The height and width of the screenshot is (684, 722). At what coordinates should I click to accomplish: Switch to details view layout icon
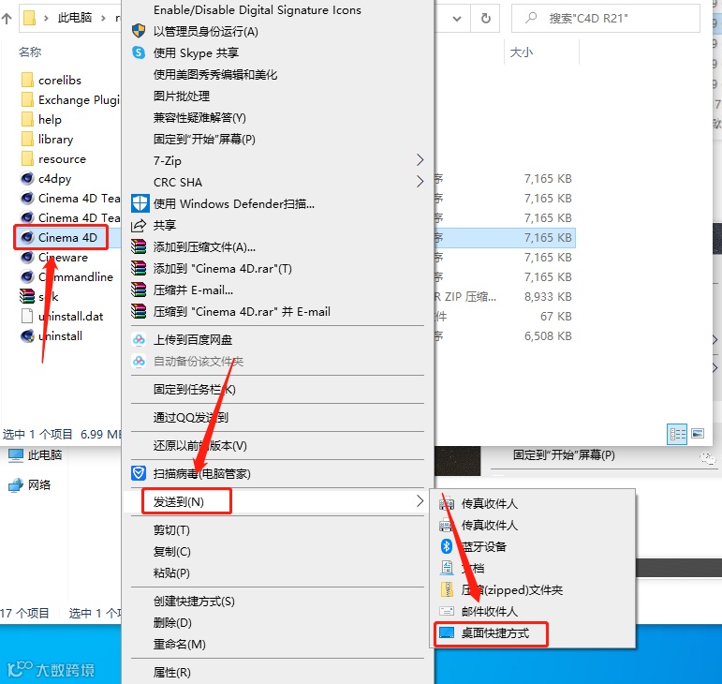[677, 434]
